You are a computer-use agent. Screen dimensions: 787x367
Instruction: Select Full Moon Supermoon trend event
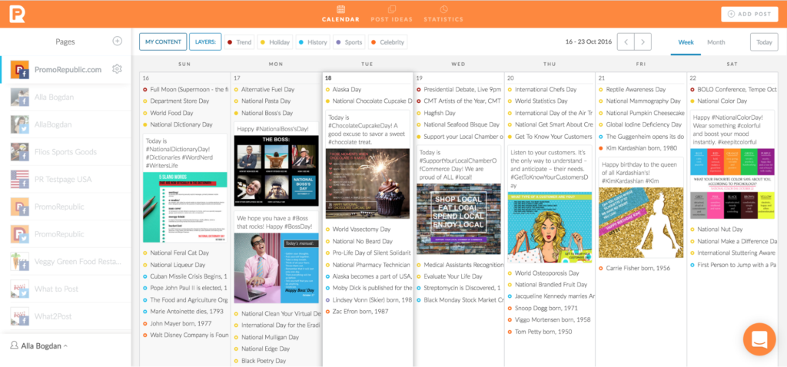tap(185, 89)
